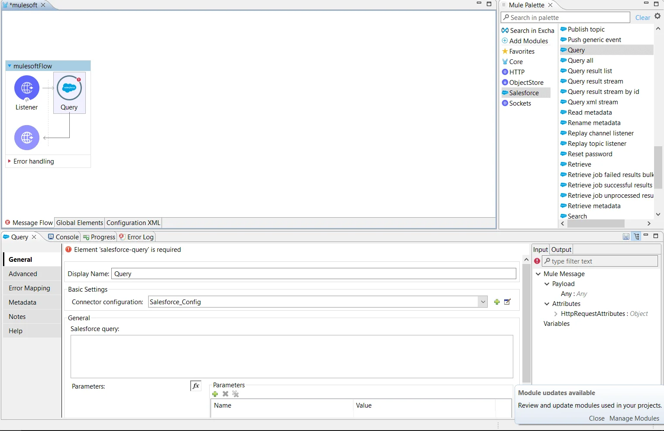
Task: Clear the palette search
Action: (643, 18)
